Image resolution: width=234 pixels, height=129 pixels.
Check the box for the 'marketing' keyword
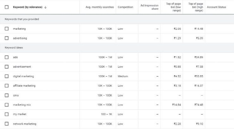point(7,29)
